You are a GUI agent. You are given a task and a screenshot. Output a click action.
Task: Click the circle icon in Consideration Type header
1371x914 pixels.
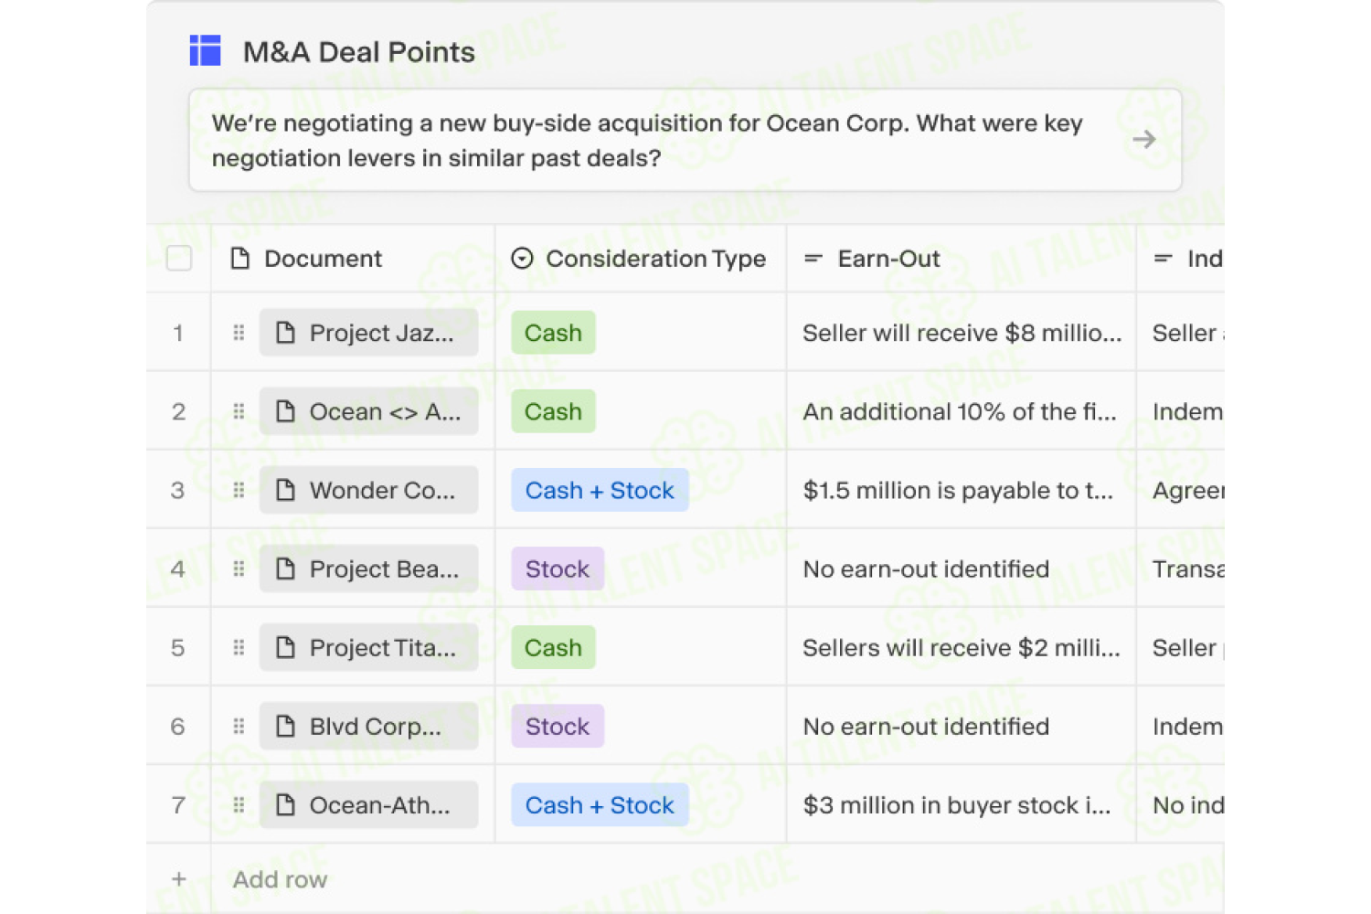point(522,259)
